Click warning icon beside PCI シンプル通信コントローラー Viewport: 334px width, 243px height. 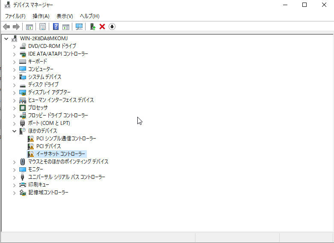(31, 139)
